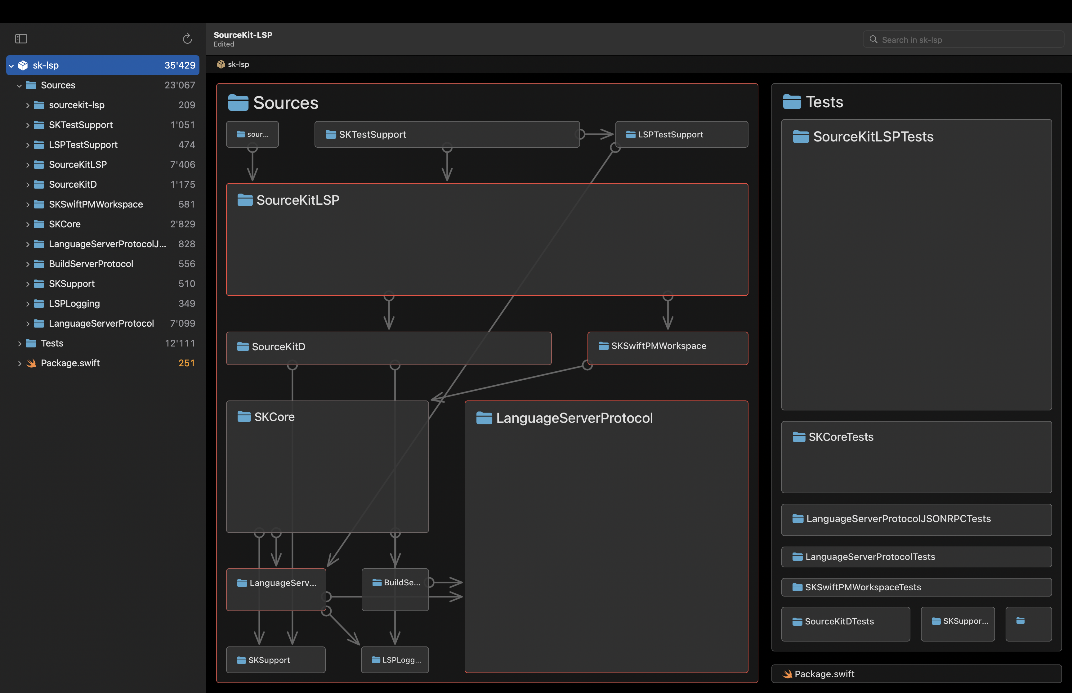Click the Swift icon beside Package.swift in sidebar
Screen dimensions: 1072x693
[x=31, y=363]
